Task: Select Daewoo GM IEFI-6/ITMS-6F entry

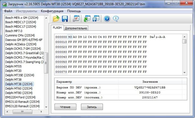Action: pyautogui.click(x=24, y=40)
